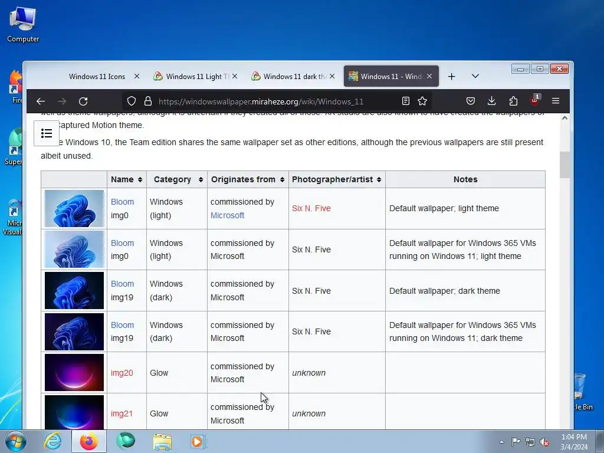Bookmark this page with the star icon

422,101
